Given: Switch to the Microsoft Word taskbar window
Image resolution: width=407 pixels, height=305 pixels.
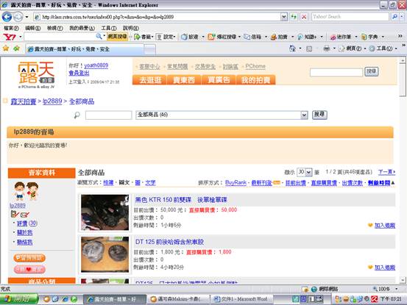Looking at the screenshot, I should coord(241,299).
